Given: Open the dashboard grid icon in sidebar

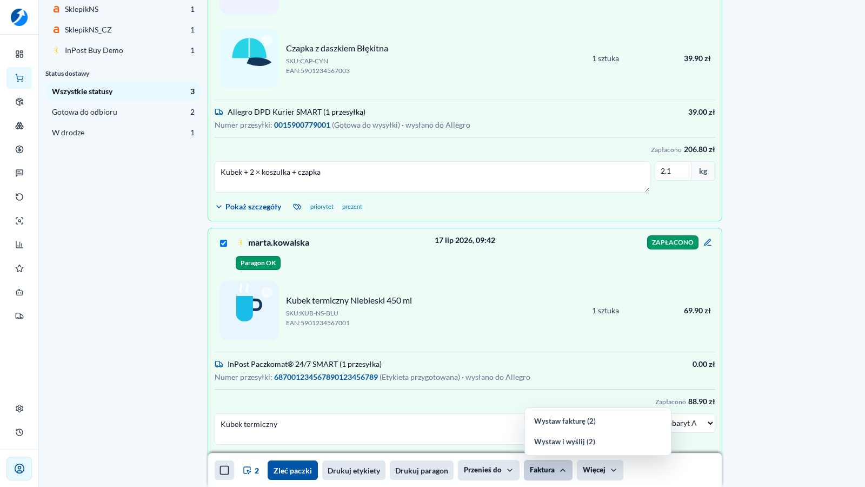Looking at the screenshot, I should click(x=19, y=54).
